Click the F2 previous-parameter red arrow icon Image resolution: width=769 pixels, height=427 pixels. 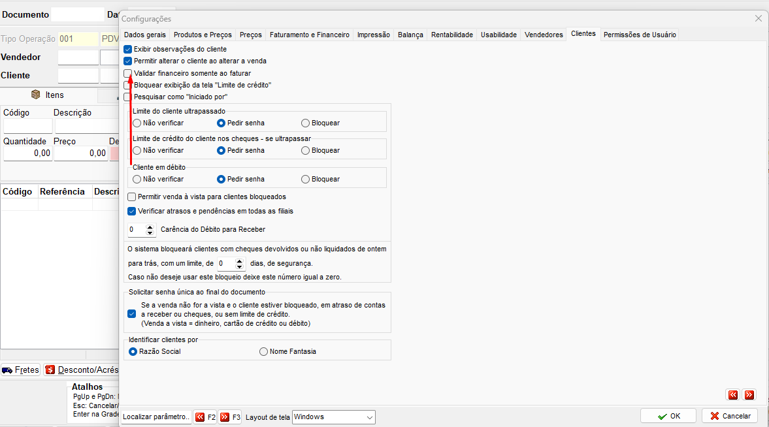tap(200, 417)
